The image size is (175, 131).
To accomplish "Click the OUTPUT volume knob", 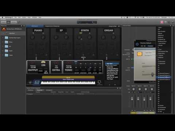I will coord(33,63).
